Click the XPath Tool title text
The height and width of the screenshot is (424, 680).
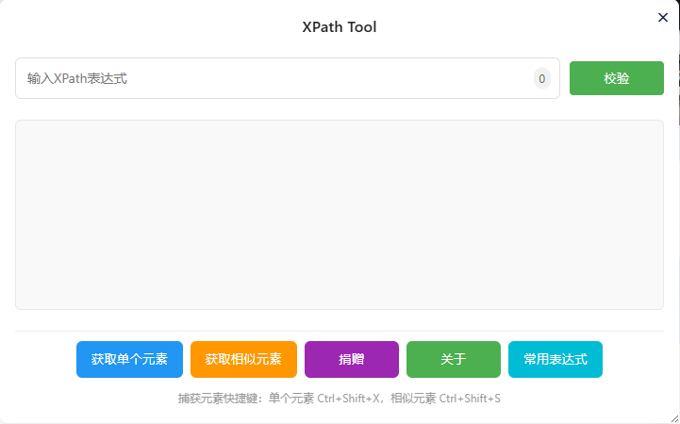click(x=340, y=27)
